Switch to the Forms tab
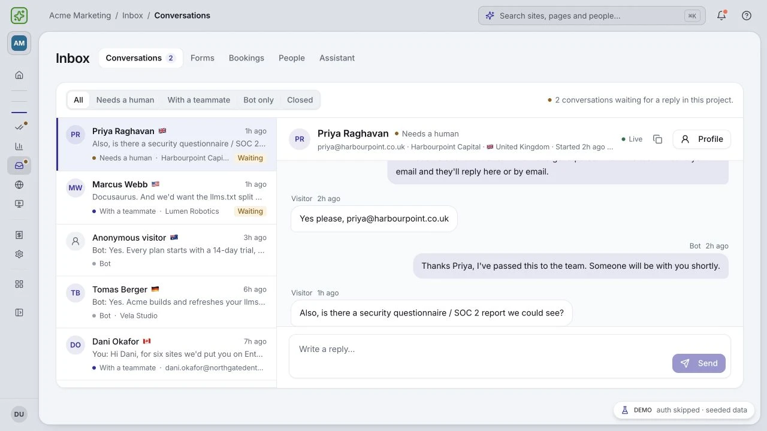 pos(203,58)
